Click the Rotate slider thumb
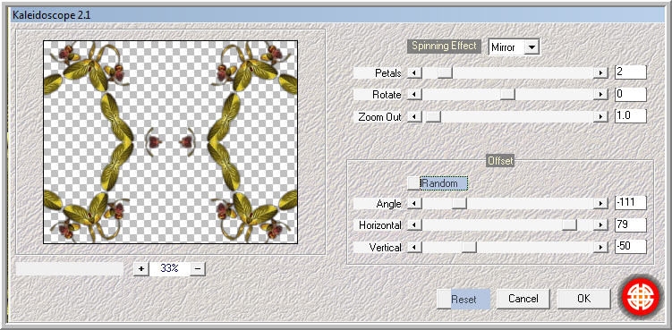The height and width of the screenshot is (330, 672). tap(508, 95)
